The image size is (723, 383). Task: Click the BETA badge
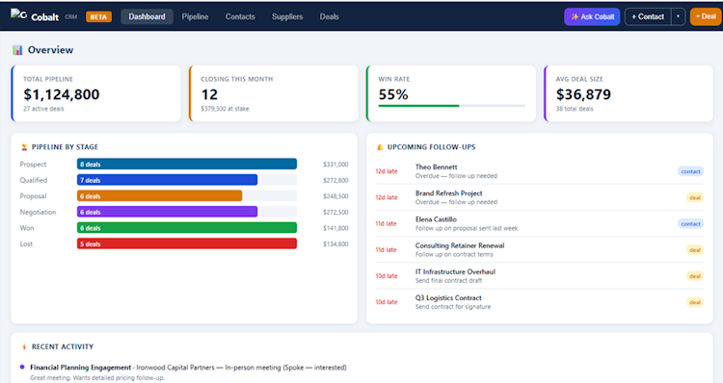coord(98,17)
